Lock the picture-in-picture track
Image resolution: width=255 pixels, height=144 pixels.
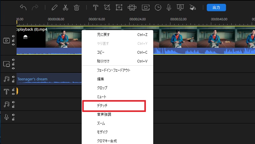[x=13, y=64]
